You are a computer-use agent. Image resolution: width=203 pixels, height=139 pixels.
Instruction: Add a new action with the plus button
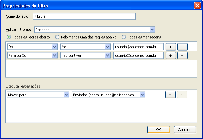[170, 95]
